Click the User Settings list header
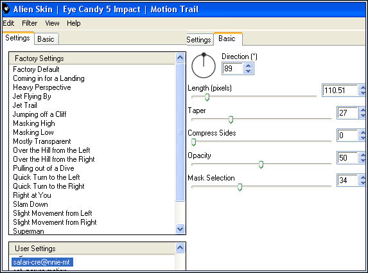 92,249
